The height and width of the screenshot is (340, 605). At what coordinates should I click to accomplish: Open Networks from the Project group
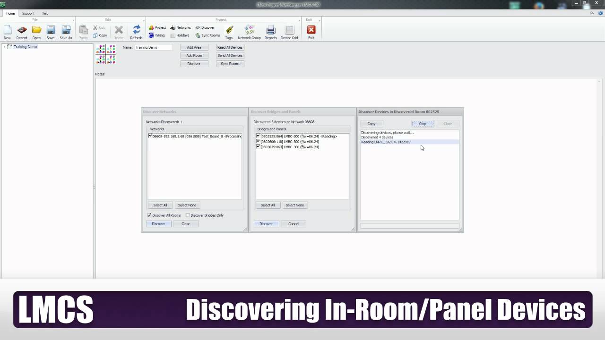pos(181,27)
